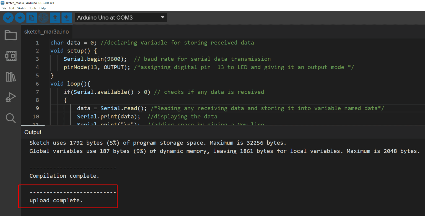The width and height of the screenshot is (425, 216).
Task: Click the 'pinMode(13, OUTPUT);' statement
Action: pos(97,67)
